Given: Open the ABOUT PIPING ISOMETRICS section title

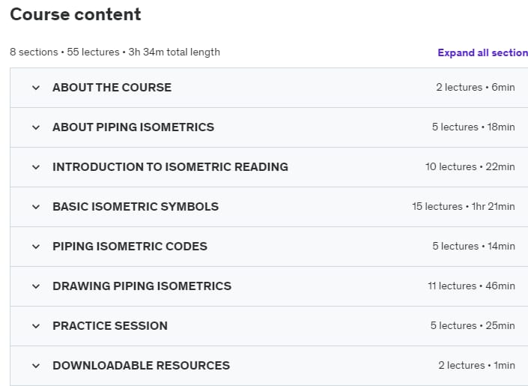Looking at the screenshot, I should pyautogui.click(x=133, y=127).
